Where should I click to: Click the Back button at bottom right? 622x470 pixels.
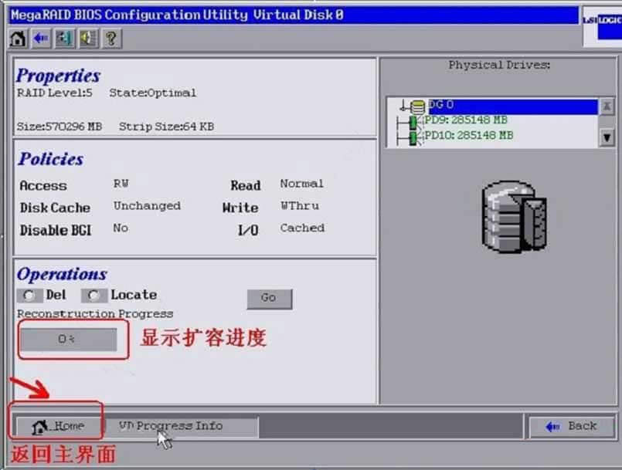coord(571,426)
